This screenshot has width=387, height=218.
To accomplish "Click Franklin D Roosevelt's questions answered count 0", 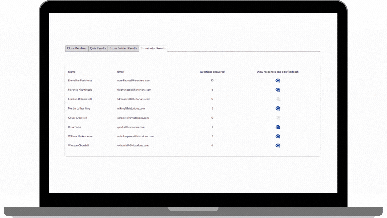I will [x=212, y=99].
